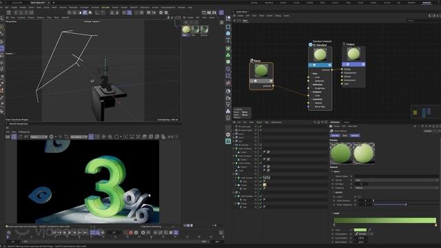Image resolution: width=441 pixels, height=248 pixels.
Task: Click the Text spline T icon
Action: coord(228,40)
